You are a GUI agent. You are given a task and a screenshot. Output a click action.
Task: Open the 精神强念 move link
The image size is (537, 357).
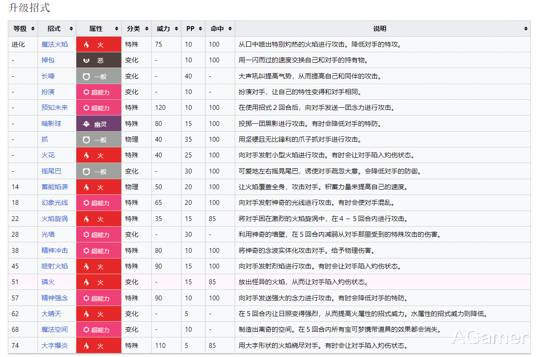pyautogui.click(x=55, y=298)
